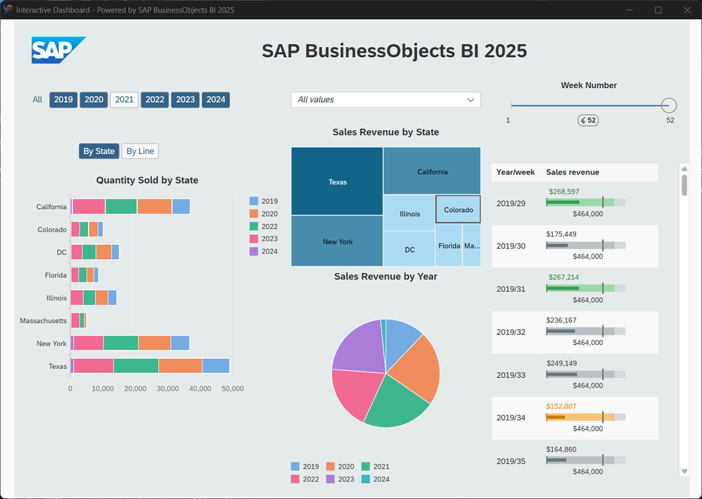Select the Colorado tile in the treemap
702x499 pixels.
pos(458,209)
